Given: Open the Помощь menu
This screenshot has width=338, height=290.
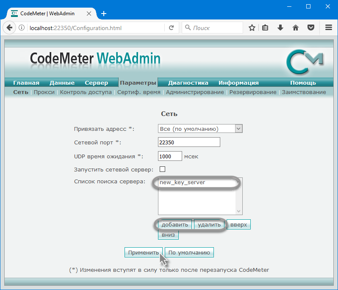Looking at the screenshot, I should pyautogui.click(x=303, y=83).
